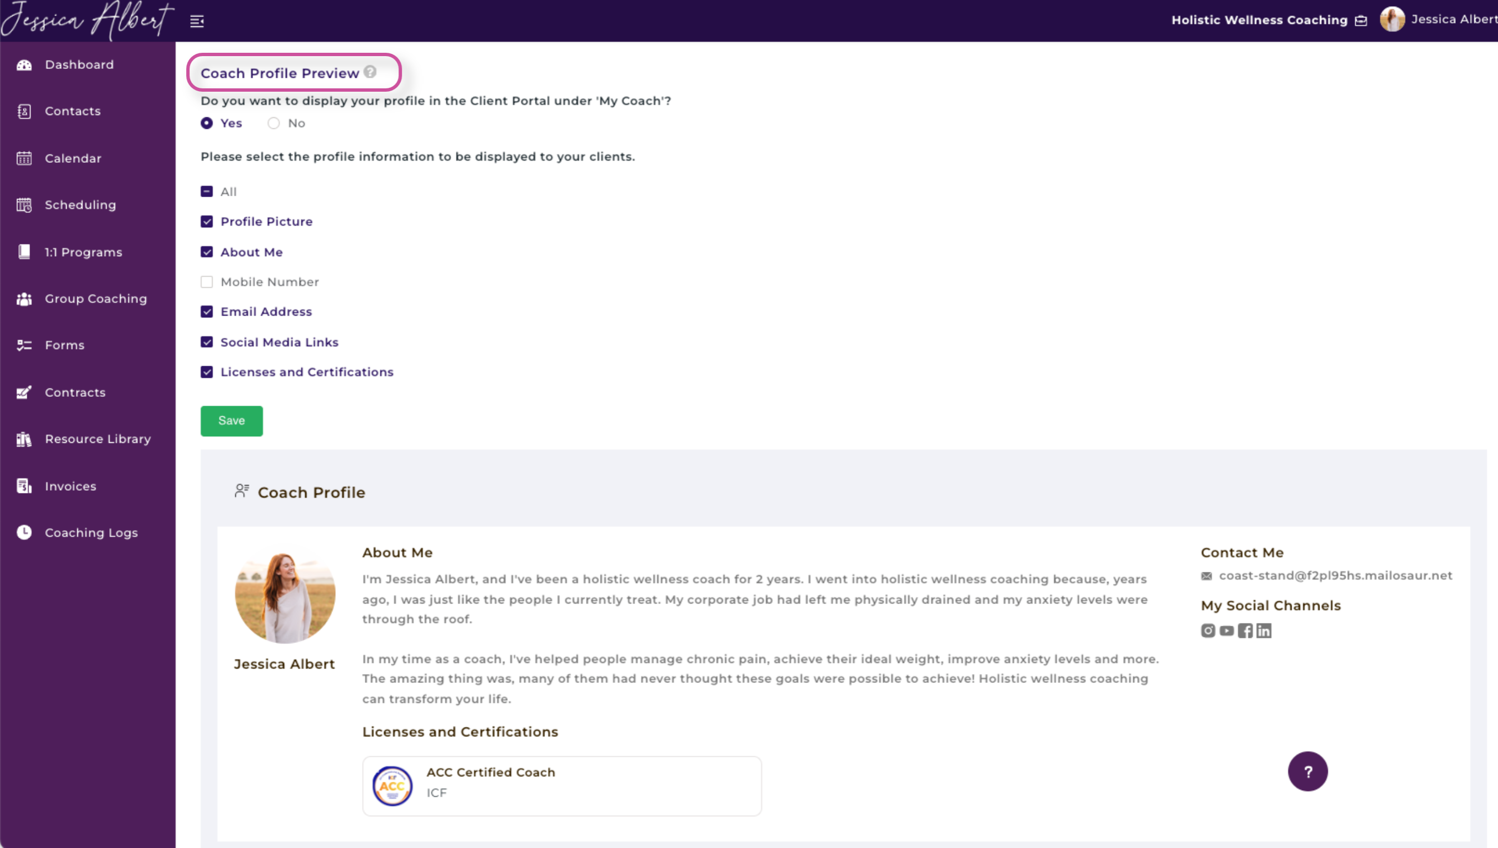Click the My Social Channels heading
The width and height of the screenshot is (1498, 848).
click(1270, 606)
